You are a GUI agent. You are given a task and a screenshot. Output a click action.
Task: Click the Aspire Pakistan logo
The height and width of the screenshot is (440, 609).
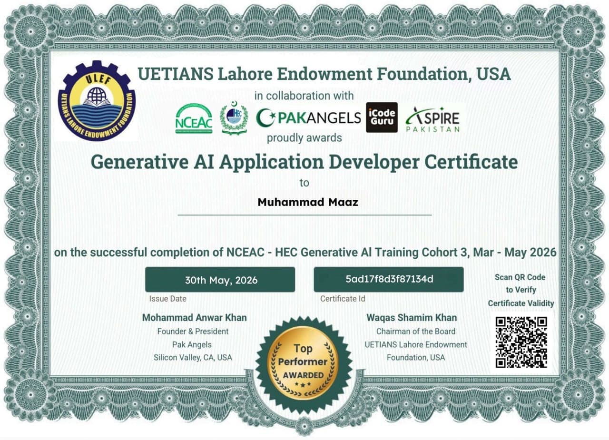pyautogui.click(x=432, y=118)
